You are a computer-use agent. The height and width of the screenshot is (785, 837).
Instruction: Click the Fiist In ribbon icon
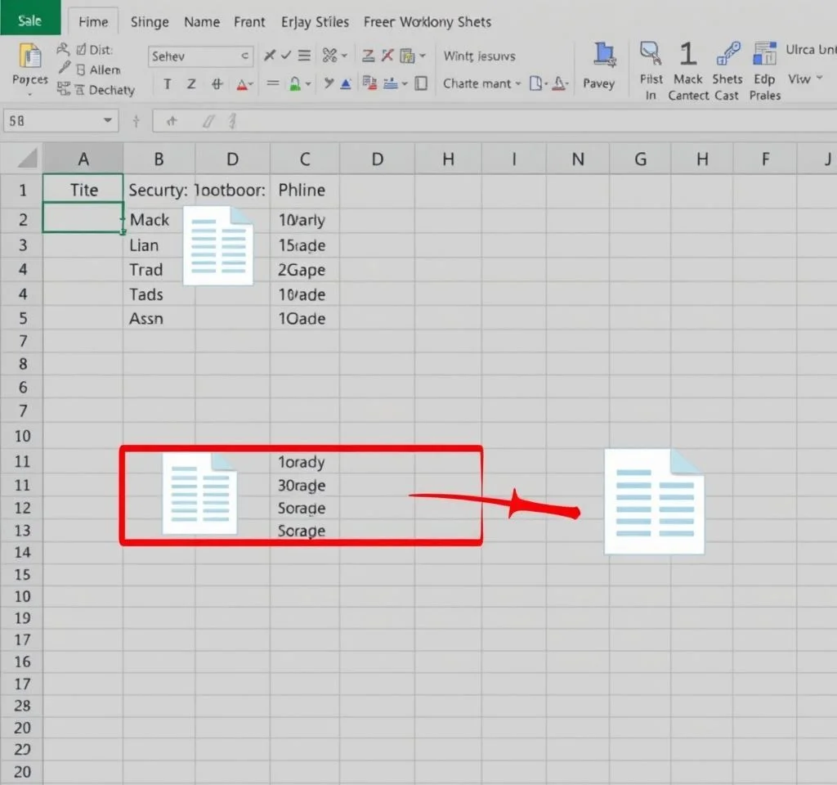(x=651, y=54)
